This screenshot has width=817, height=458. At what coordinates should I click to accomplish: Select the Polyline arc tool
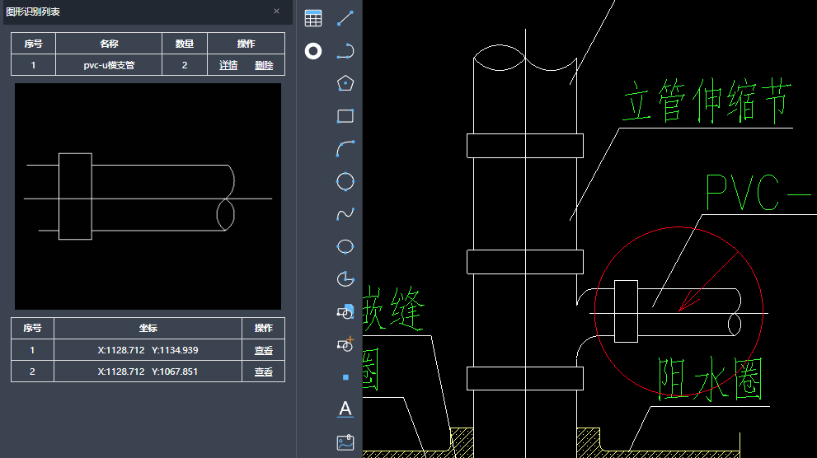(345, 51)
